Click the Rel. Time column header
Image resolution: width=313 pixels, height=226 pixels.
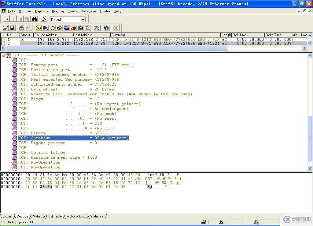248,35
